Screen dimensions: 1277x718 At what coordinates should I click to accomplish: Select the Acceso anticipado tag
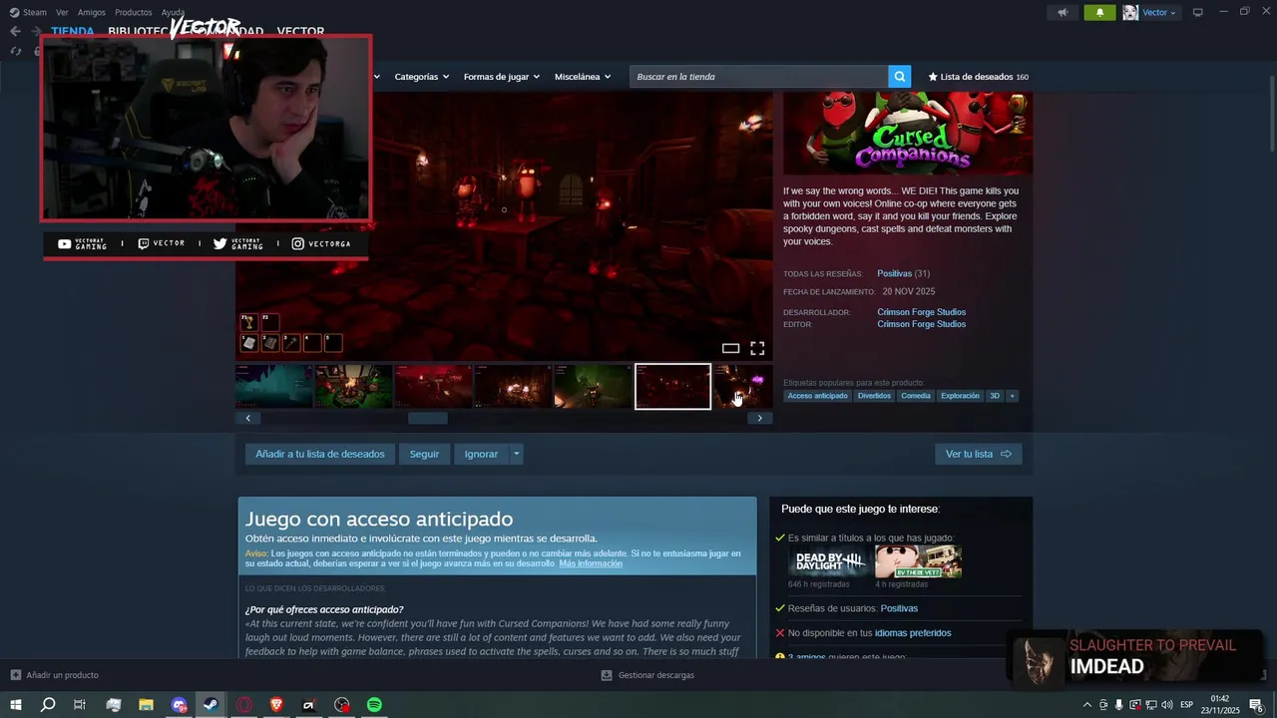(817, 396)
